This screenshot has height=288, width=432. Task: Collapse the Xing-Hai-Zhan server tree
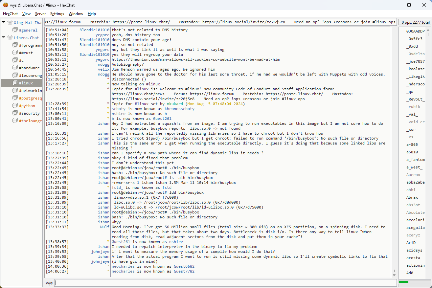[x=4, y=22]
